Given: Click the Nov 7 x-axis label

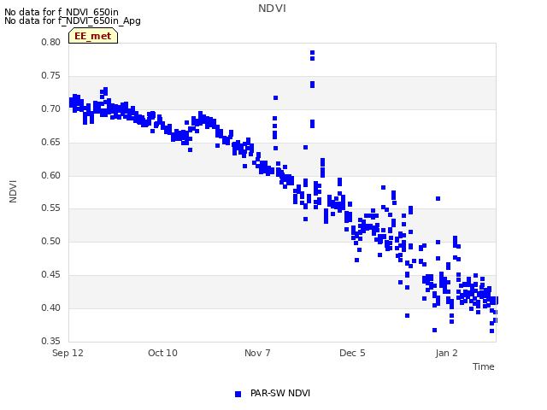Looking at the screenshot, I should click(257, 353).
